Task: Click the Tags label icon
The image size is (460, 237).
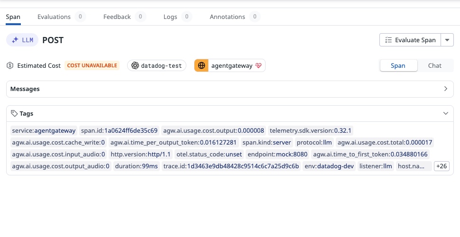Action: click(14, 113)
